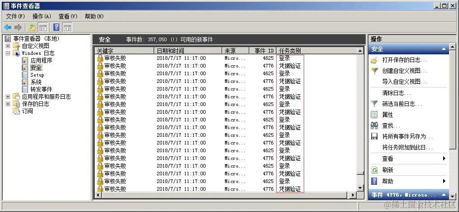Open the 文件(F) menu
Image resolution: width=459 pixels, height=212 pixels.
(x=15, y=16)
